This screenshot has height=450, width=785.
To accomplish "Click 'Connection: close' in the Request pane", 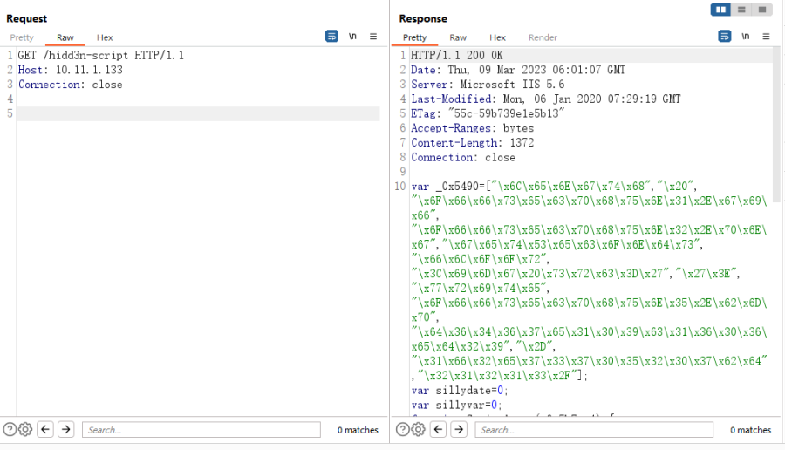I will [70, 84].
